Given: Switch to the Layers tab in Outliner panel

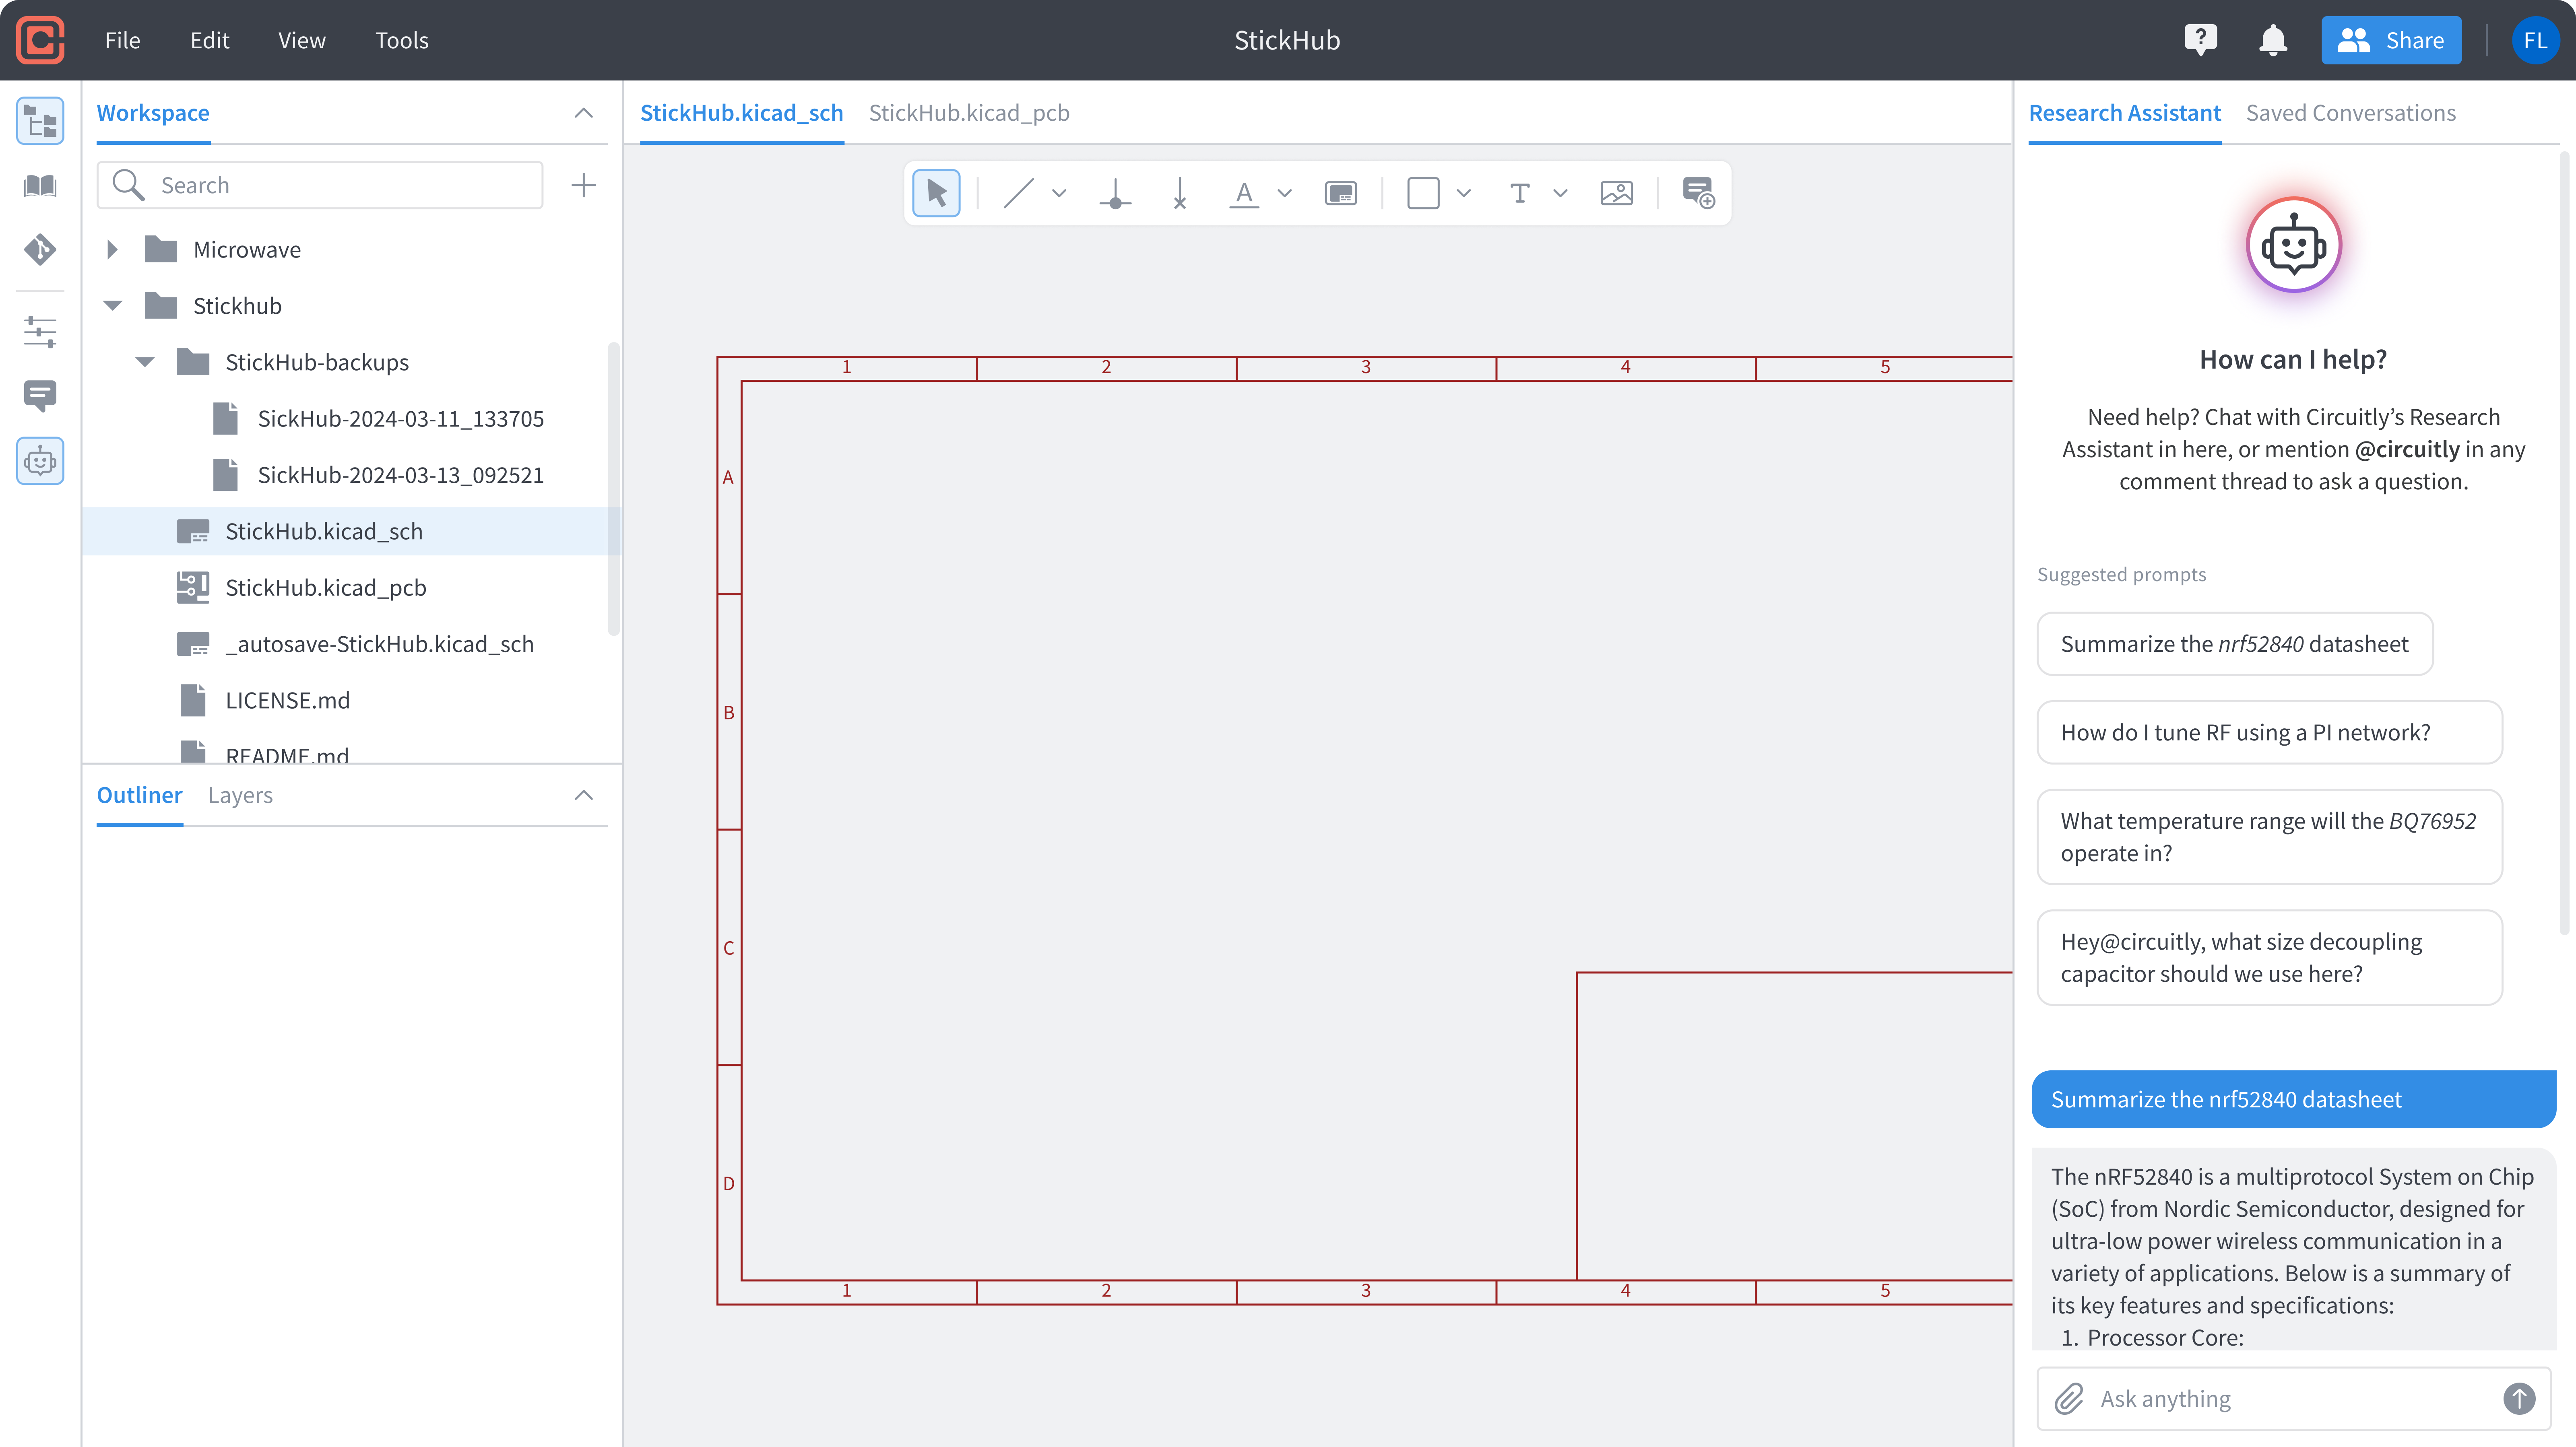Looking at the screenshot, I should tap(240, 795).
